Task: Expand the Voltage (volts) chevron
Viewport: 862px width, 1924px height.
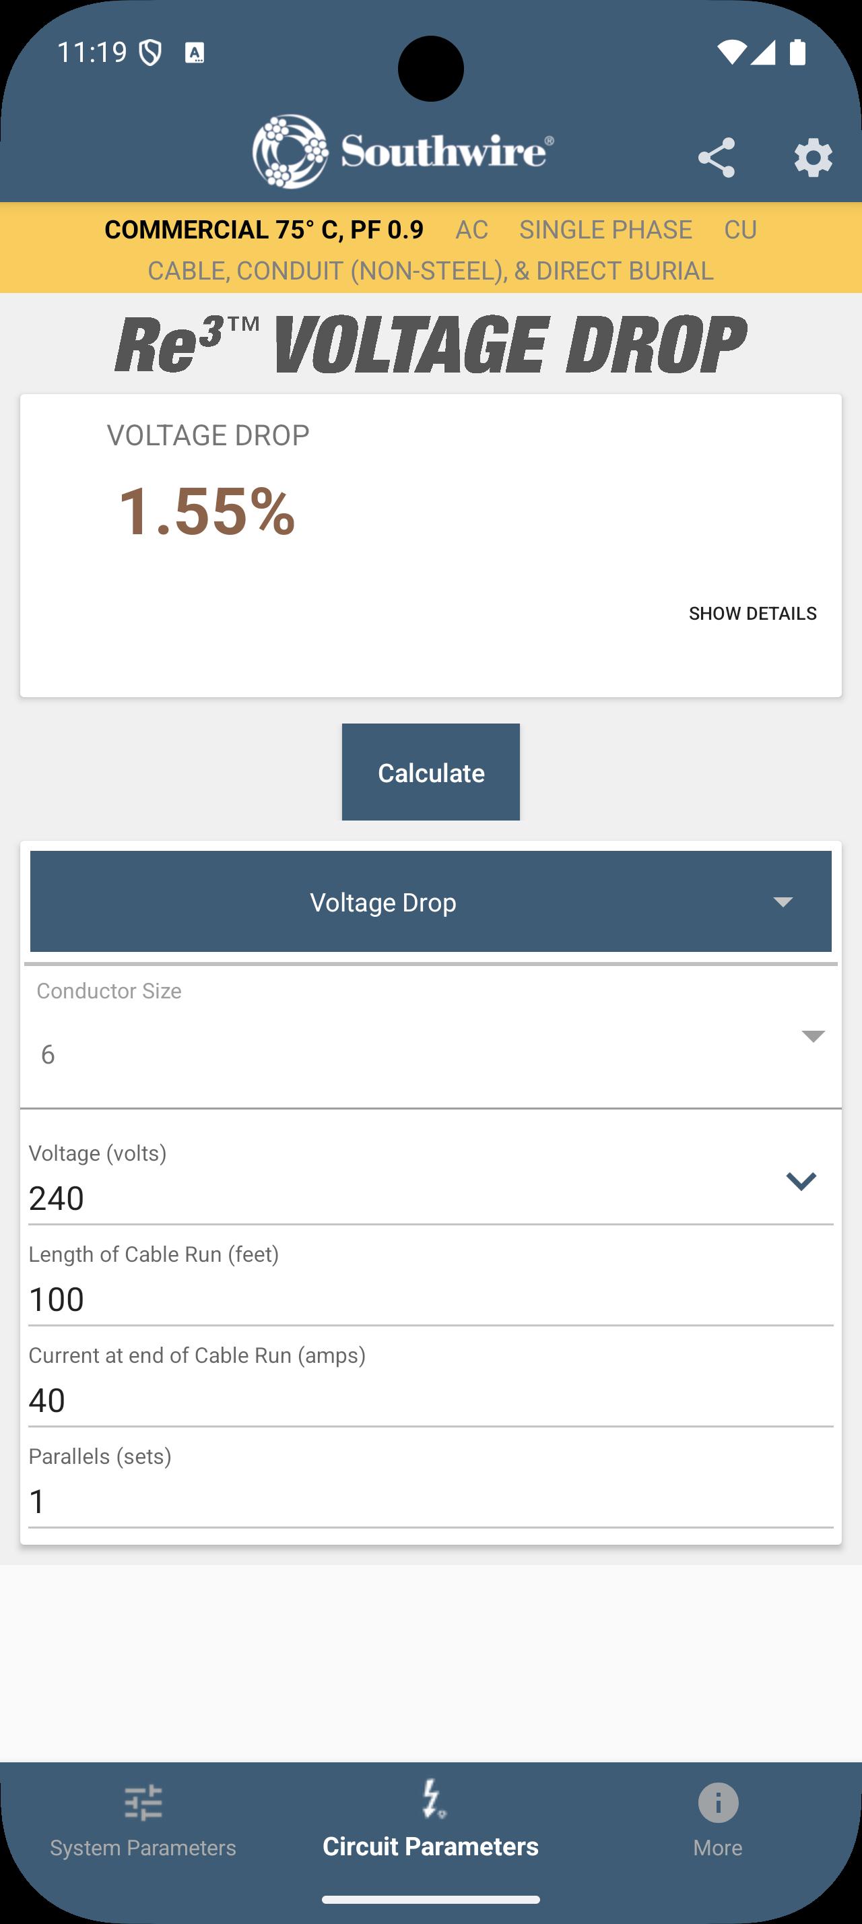Action: (801, 1181)
